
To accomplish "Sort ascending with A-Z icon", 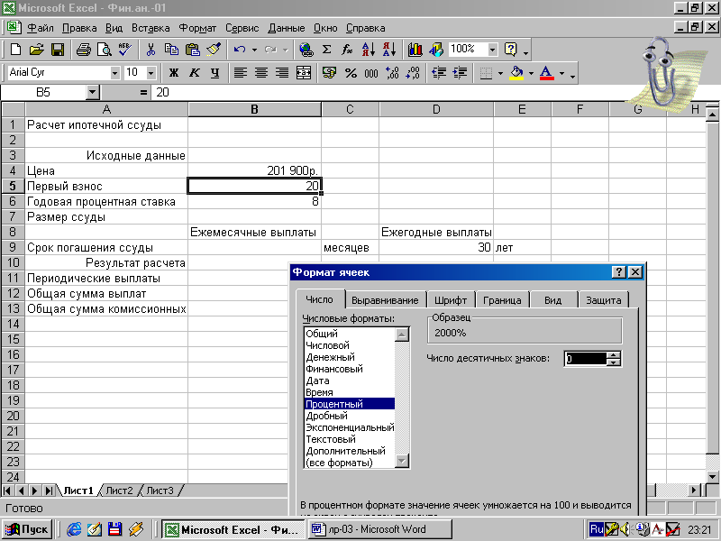I will tap(369, 50).
